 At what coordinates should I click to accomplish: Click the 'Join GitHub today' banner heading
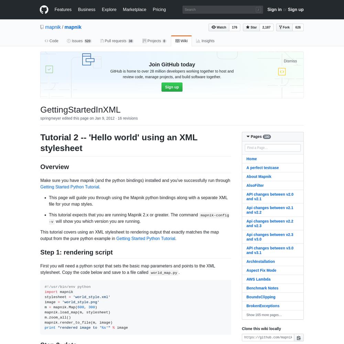pyautogui.click(x=172, y=65)
